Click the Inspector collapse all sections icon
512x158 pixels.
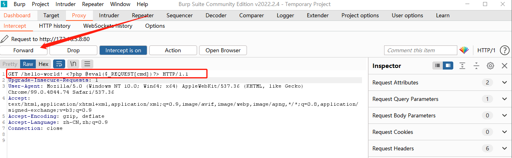tap(476, 66)
